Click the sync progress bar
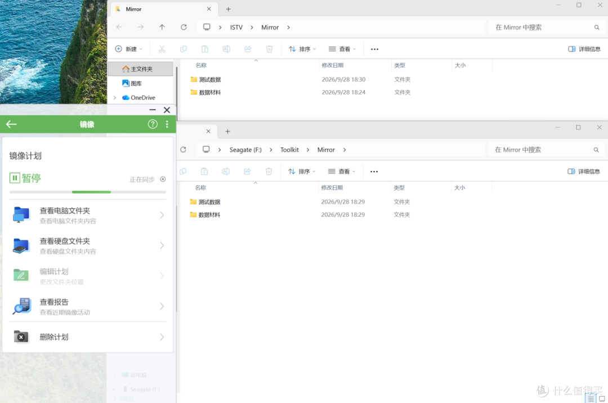 [88, 192]
